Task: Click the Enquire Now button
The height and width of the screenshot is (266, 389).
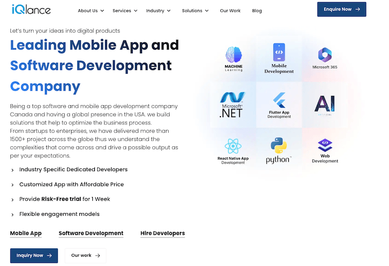Action: (341, 9)
